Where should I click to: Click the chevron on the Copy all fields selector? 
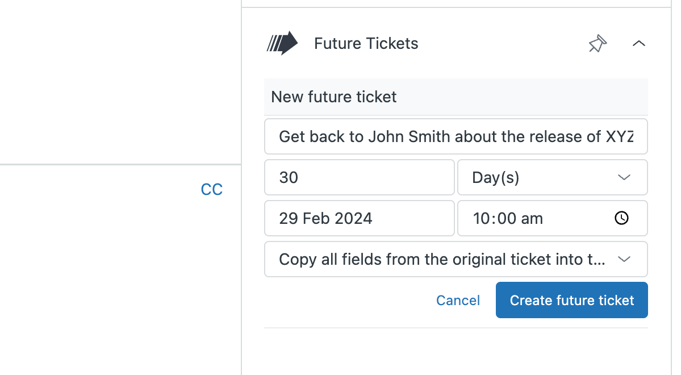pyautogui.click(x=624, y=260)
